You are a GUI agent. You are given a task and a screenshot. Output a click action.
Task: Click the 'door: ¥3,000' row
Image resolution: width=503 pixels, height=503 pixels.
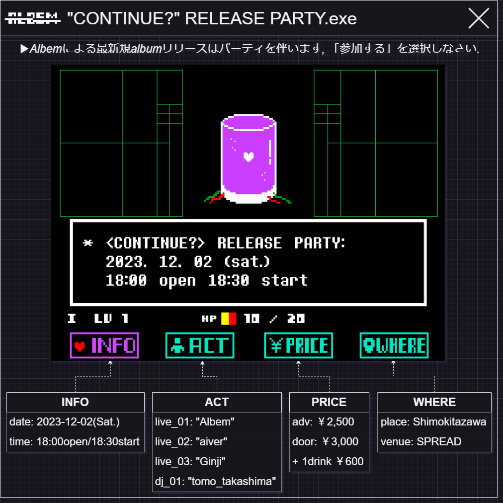click(x=329, y=442)
